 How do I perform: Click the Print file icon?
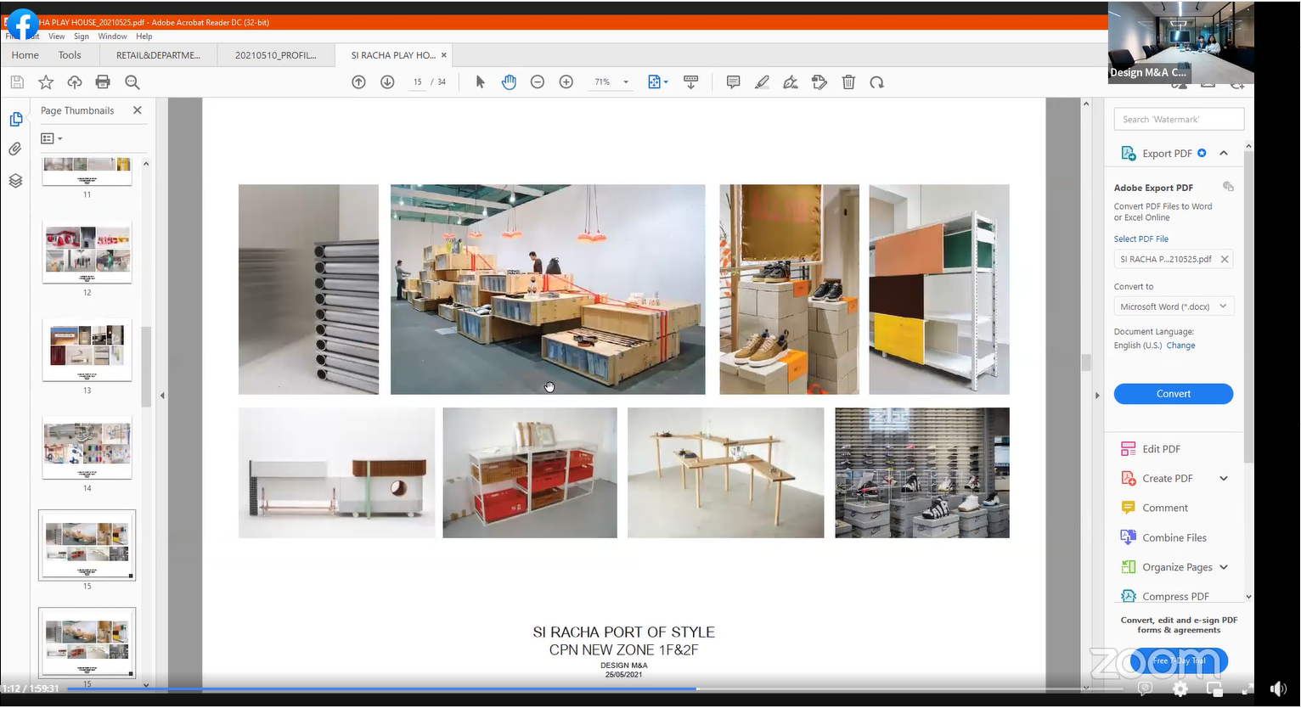point(103,82)
